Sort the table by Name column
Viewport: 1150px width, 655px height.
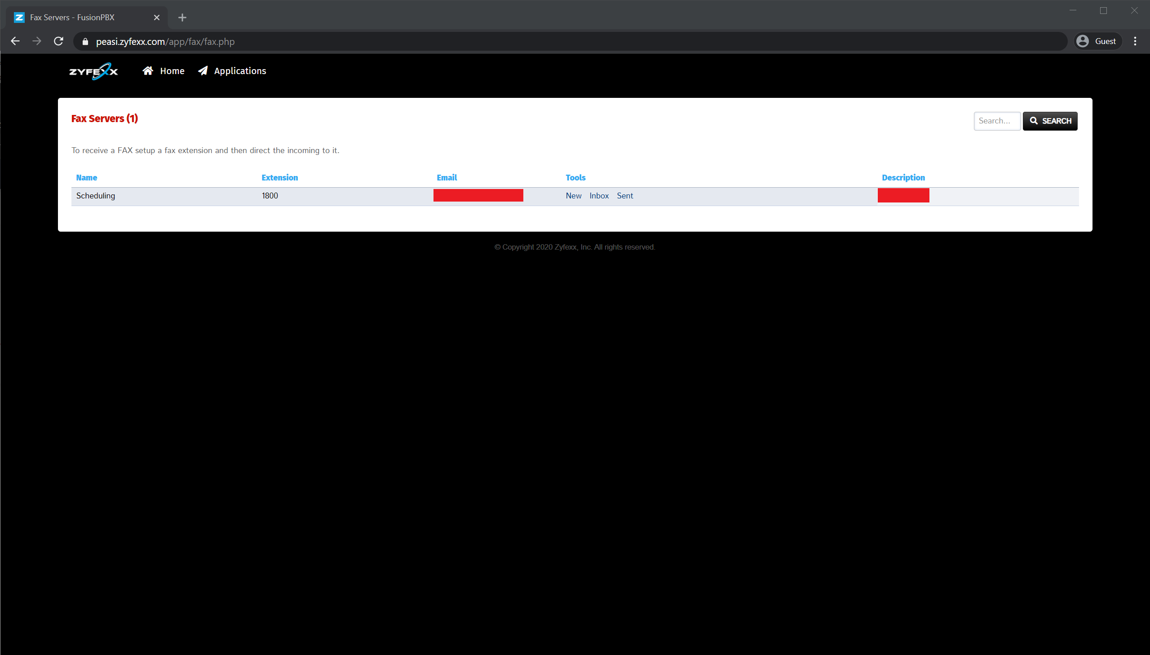(86, 178)
